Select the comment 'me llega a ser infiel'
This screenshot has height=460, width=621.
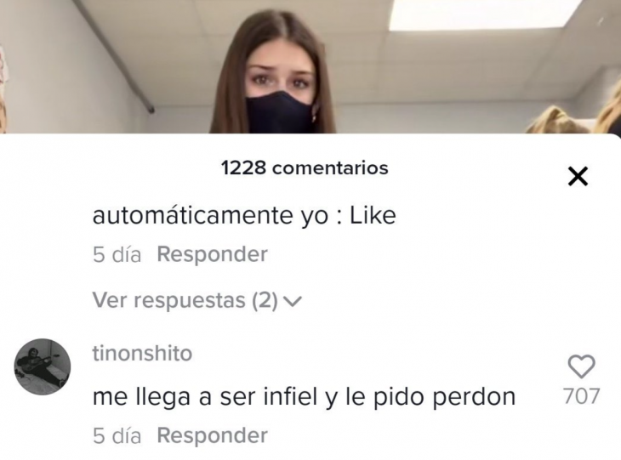tap(304, 397)
